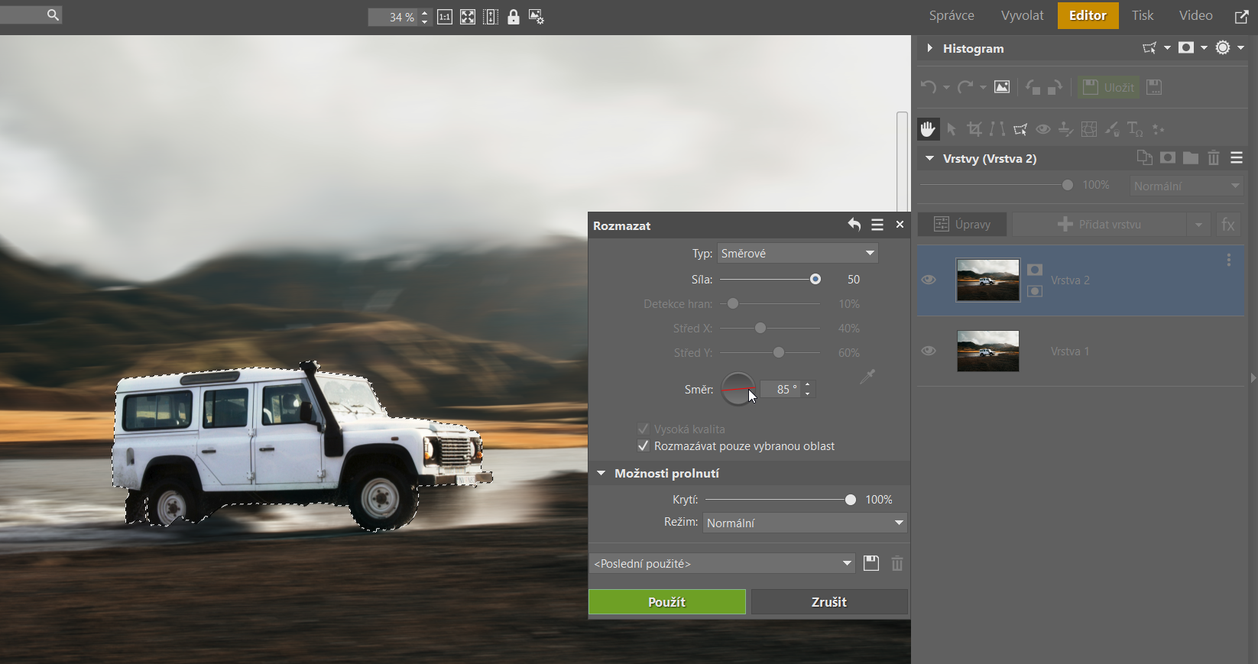The height and width of the screenshot is (664, 1258).
Task: Hide Vrstva 2 using its eye icon
Action: [929, 280]
